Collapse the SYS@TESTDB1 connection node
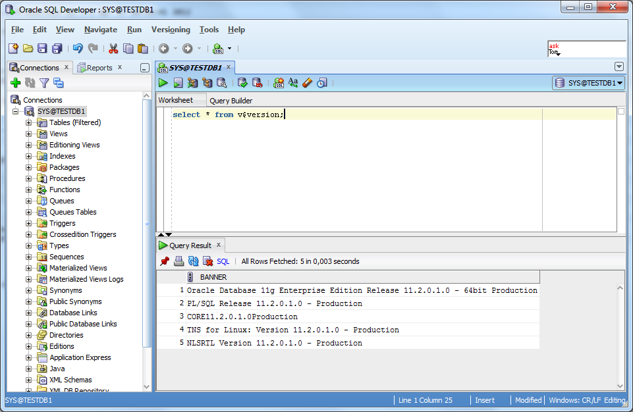633x412 pixels. click(x=16, y=111)
